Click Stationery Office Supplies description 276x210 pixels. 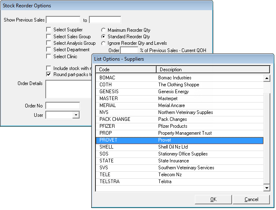pos(183,154)
